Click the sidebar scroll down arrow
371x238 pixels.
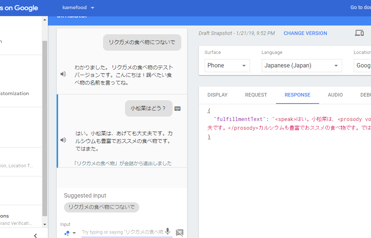45,225
